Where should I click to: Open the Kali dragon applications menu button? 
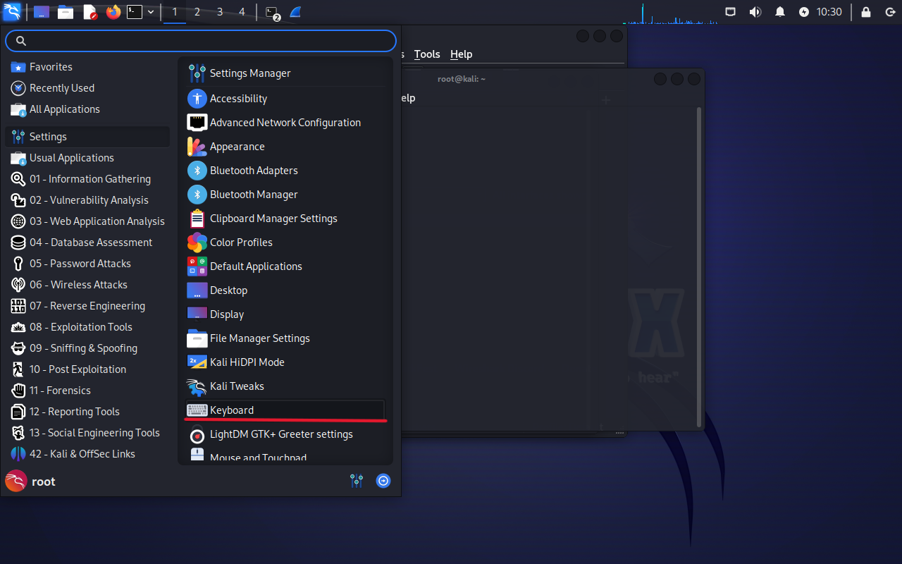[x=12, y=12]
